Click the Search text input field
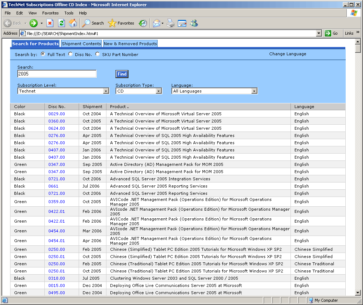 [57, 74]
